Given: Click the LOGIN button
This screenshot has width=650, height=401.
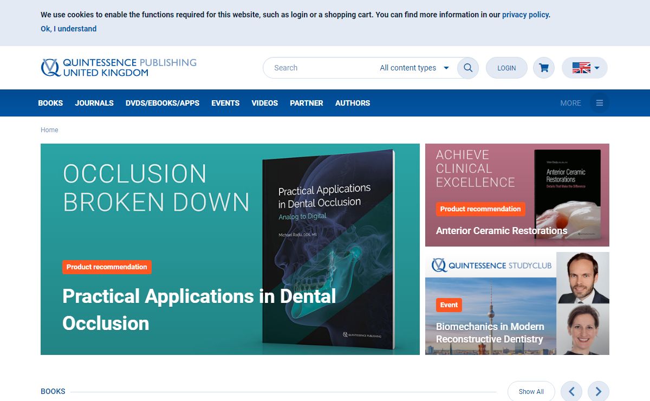Looking at the screenshot, I should coord(506,68).
